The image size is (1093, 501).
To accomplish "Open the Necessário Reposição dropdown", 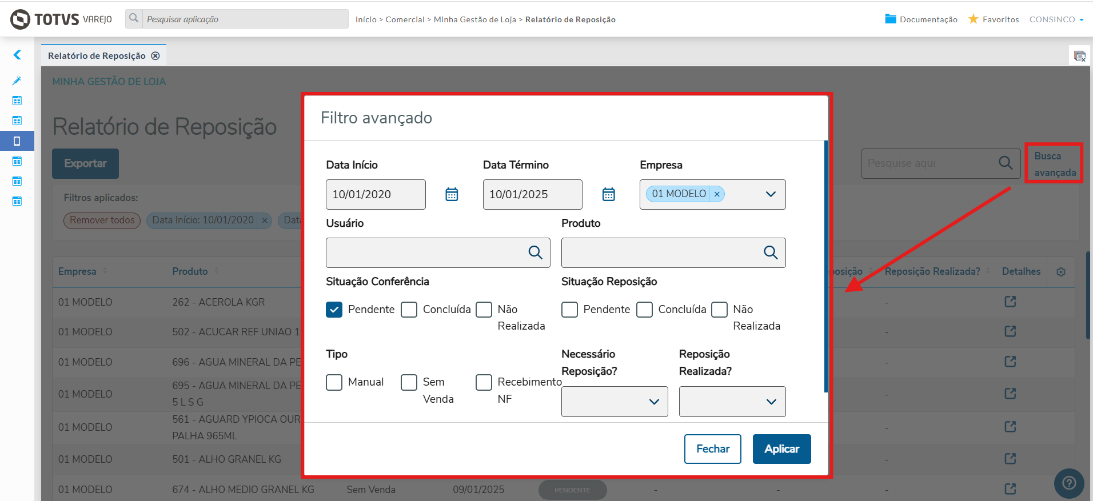I will [x=615, y=402].
